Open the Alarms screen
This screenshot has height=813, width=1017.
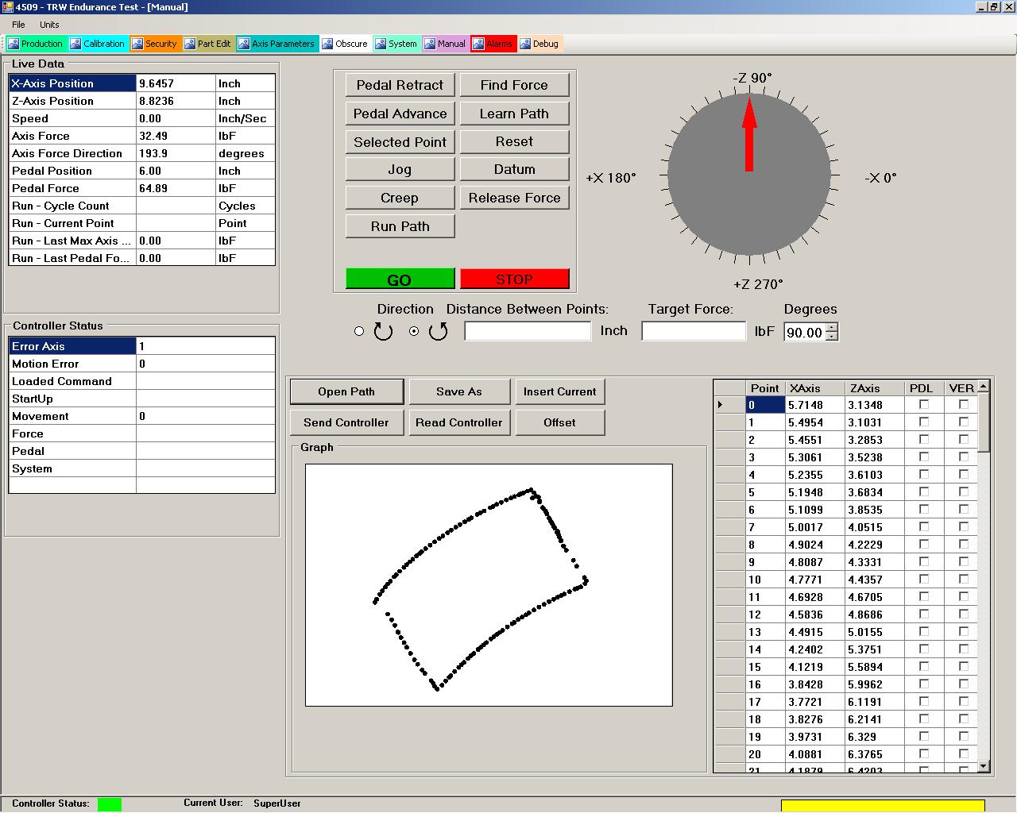(x=493, y=44)
